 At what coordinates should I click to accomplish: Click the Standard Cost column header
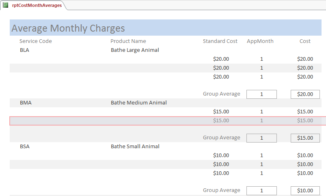(x=220, y=41)
